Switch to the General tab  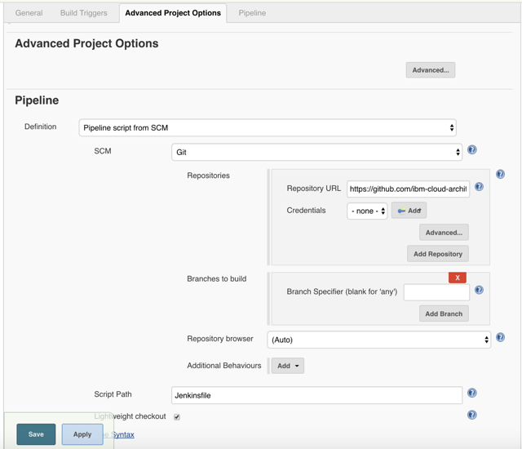click(x=29, y=13)
